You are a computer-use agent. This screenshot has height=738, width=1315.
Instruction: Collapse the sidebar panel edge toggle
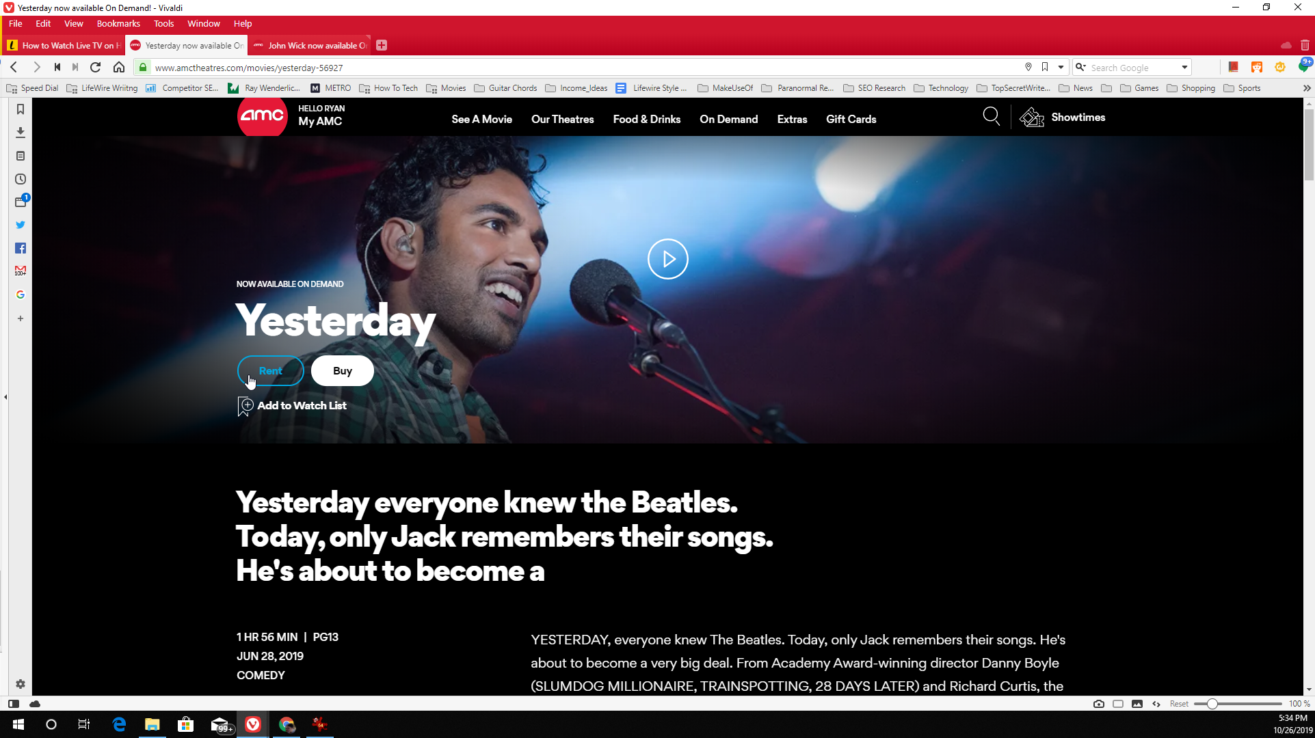point(5,396)
